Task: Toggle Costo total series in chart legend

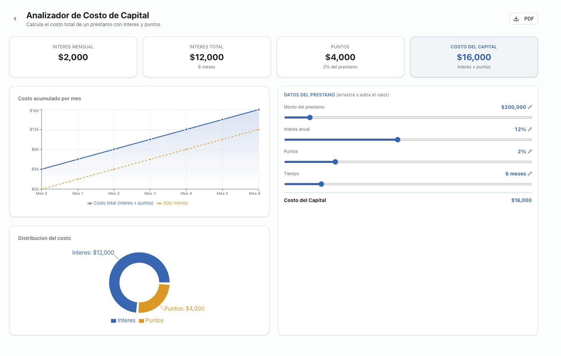Action: (x=120, y=203)
